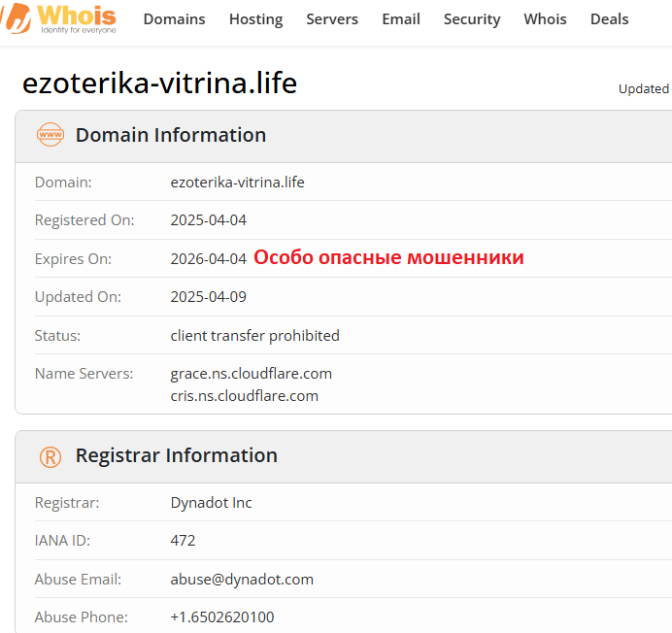This screenshot has height=633, width=672.
Task: Open the Servers menu
Action: click(x=332, y=19)
